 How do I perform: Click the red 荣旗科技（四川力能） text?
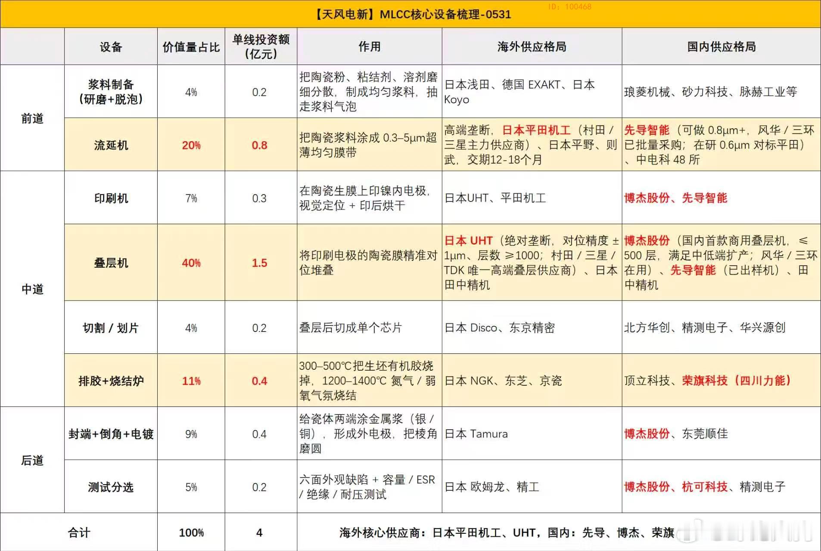click(737, 381)
